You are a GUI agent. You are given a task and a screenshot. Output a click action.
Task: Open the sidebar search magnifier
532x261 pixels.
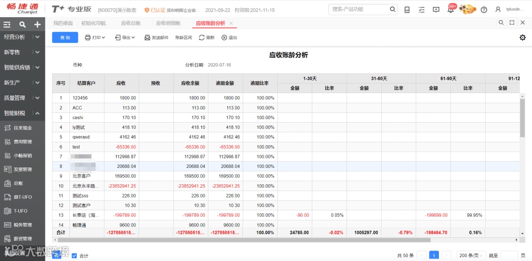click(22, 25)
